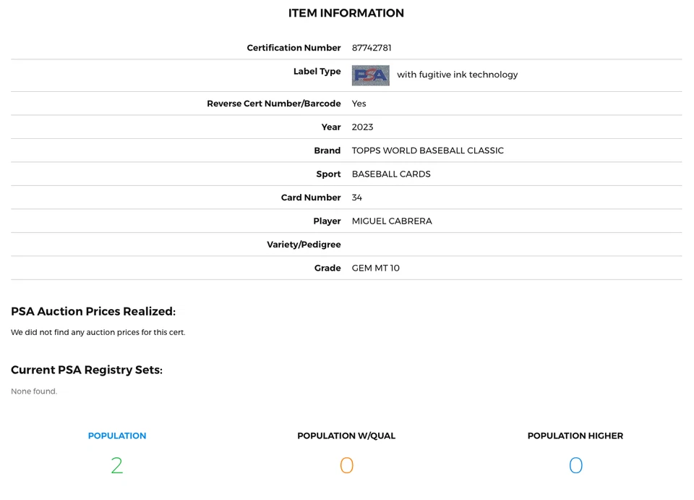Select card number value 34
This screenshot has width=694, height=500.
coord(356,198)
